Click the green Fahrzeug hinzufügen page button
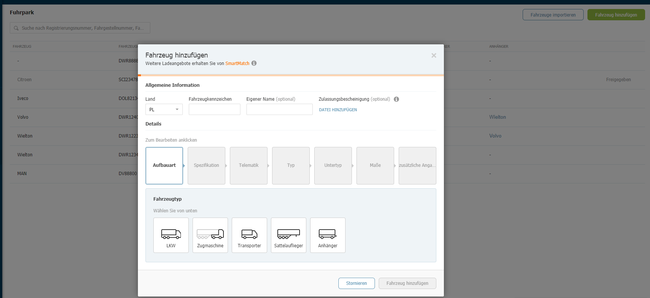Screen dimensions: 650x298 coord(616,15)
